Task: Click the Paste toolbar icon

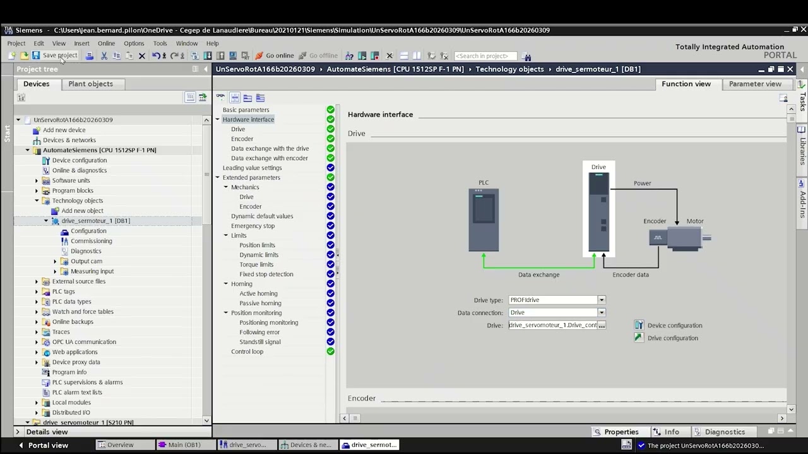Action: coord(129,55)
